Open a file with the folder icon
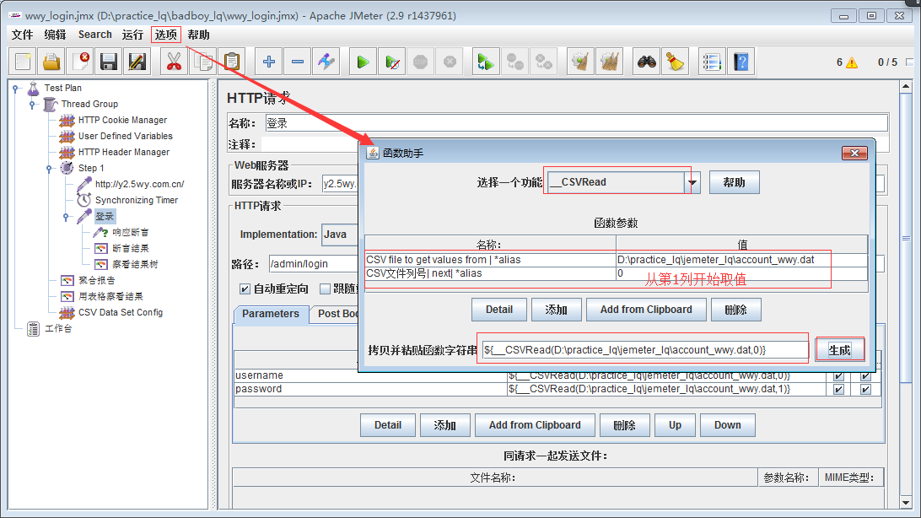Image resolution: width=921 pixels, height=518 pixels. [51, 62]
